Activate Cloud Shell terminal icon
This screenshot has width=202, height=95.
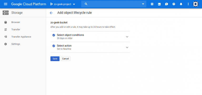point(159,4)
